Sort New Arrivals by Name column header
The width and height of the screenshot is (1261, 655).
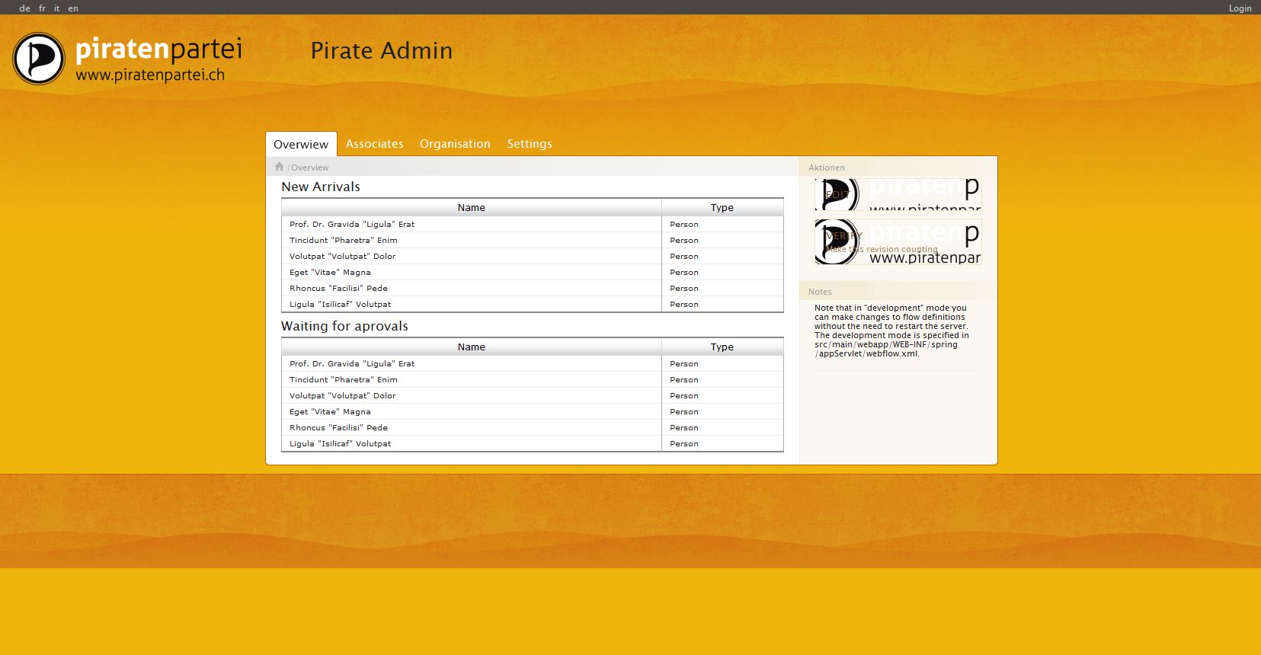471,208
